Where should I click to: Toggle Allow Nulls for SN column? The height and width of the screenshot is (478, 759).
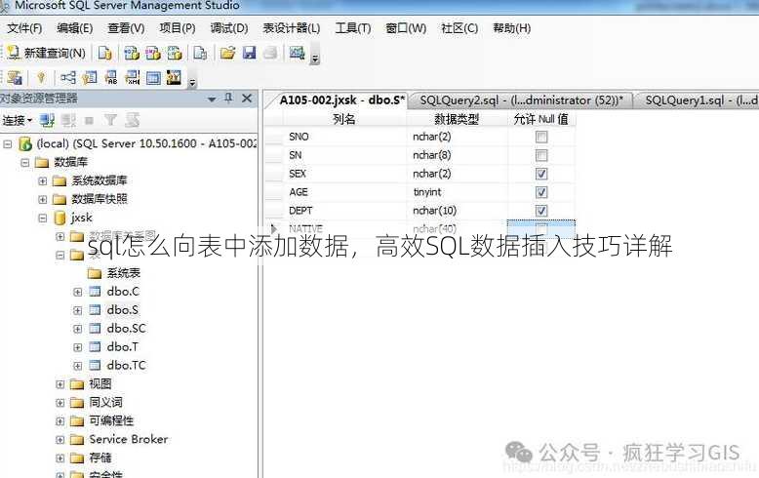pyautogui.click(x=541, y=155)
